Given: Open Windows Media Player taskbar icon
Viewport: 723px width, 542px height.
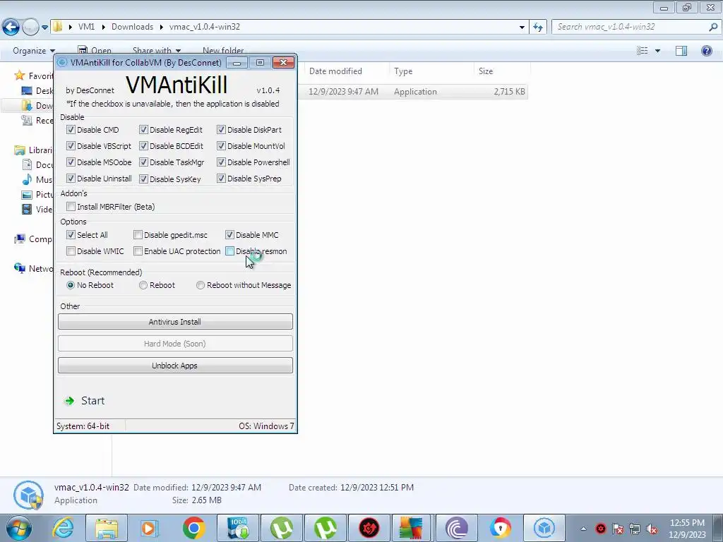Looking at the screenshot, I should click(150, 528).
